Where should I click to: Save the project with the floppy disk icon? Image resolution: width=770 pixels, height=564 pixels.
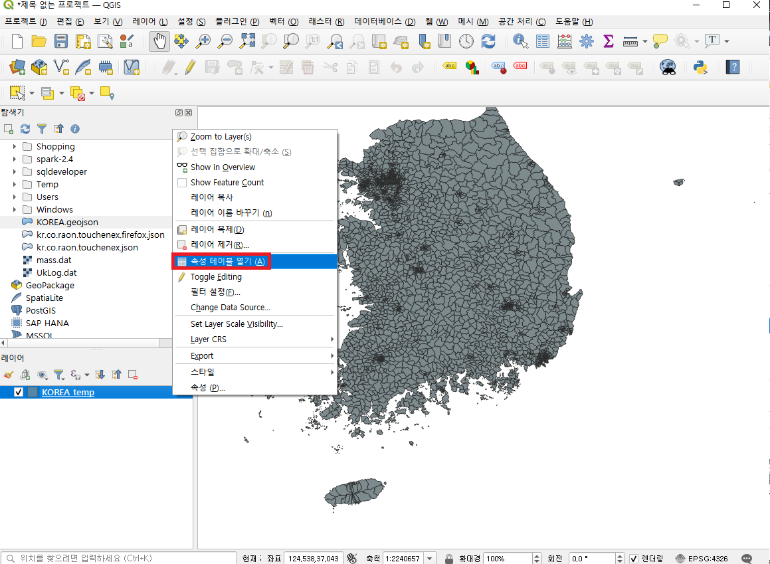coord(61,41)
